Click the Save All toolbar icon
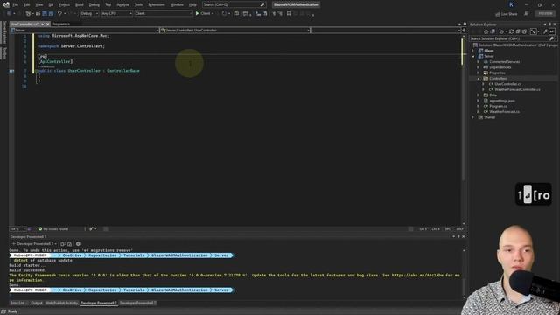560x315 pixels. click(x=51, y=14)
